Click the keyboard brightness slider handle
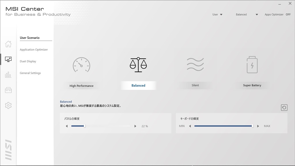 coord(252,126)
